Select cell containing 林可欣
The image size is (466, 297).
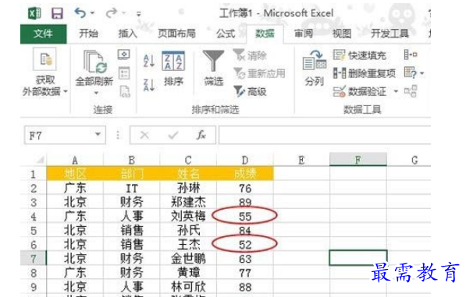click(188, 287)
